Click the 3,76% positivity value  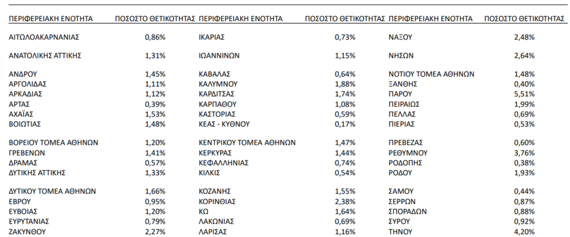(524, 152)
